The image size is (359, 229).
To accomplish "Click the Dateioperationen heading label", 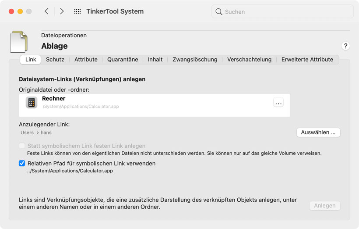I will (64, 36).
